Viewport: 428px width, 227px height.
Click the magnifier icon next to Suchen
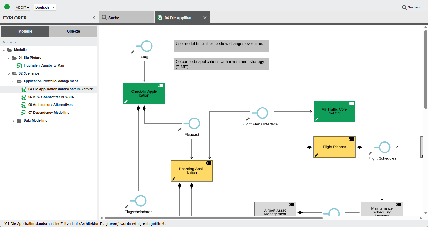click(404, 7)
